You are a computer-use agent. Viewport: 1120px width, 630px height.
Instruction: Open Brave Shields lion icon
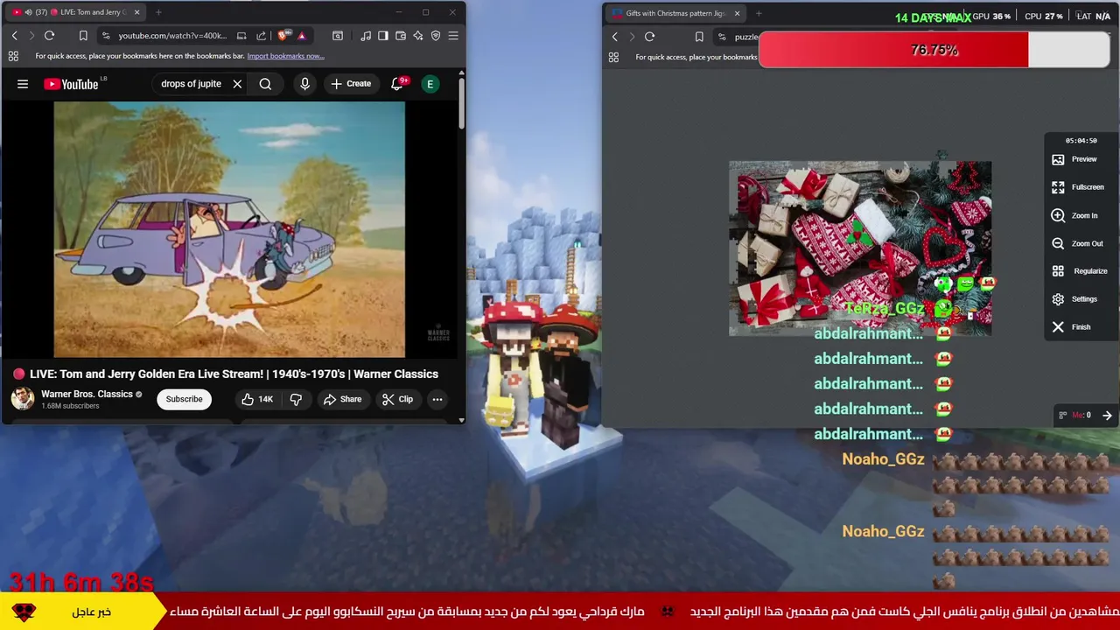point(282,36)
